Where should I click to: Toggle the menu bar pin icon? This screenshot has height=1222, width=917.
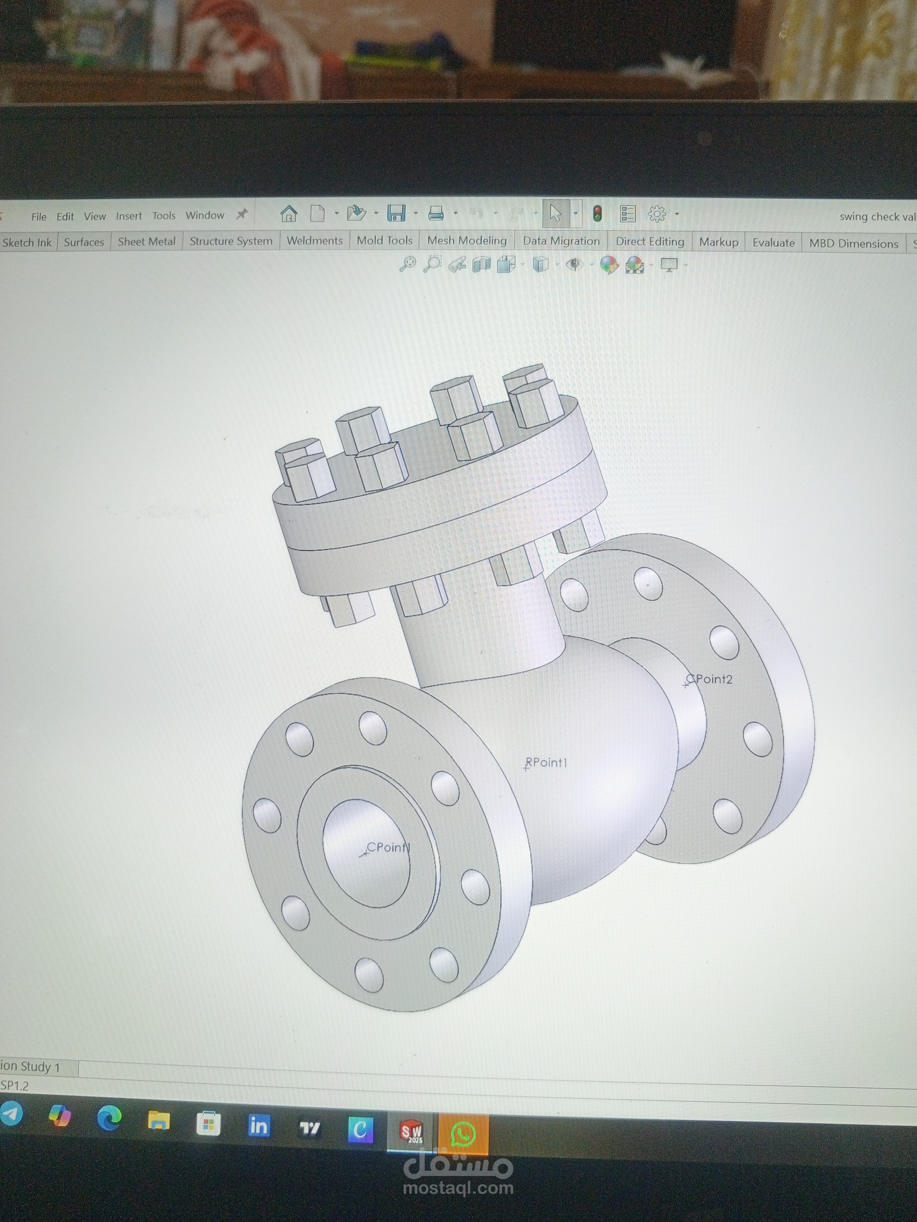click(x=242, y=214)
